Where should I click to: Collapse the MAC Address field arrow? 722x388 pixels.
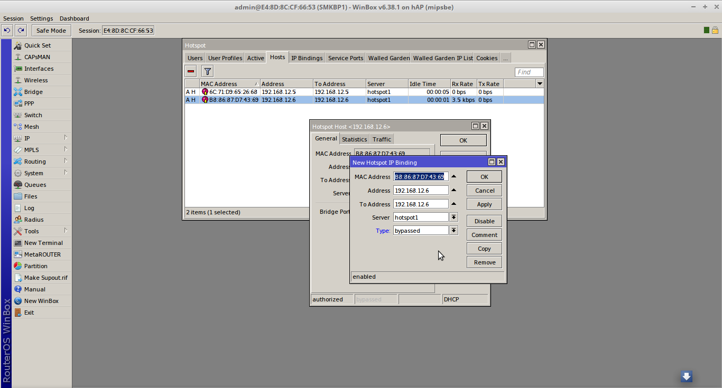[x=453, y=177]
